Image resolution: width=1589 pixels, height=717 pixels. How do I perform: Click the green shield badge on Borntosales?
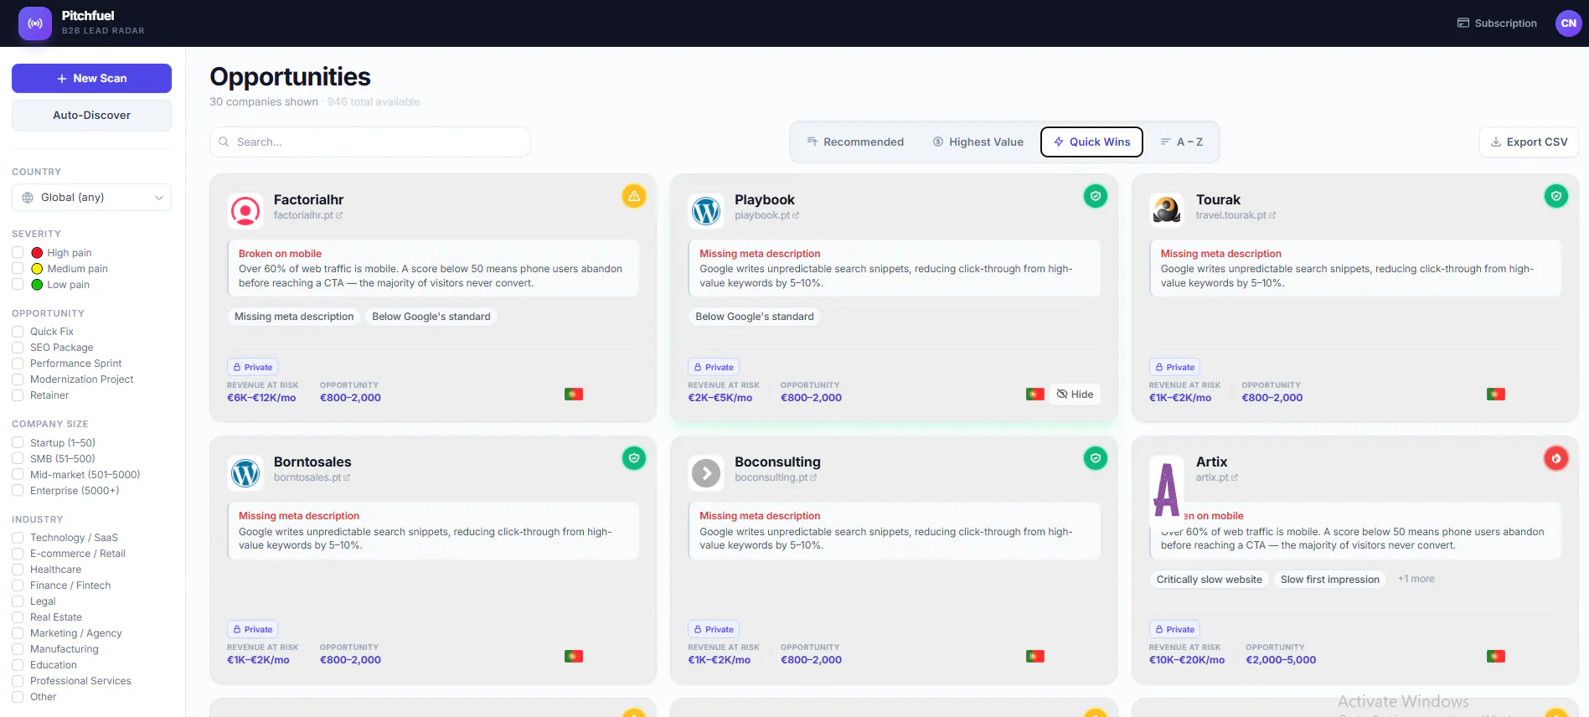[x=634, y=458]
